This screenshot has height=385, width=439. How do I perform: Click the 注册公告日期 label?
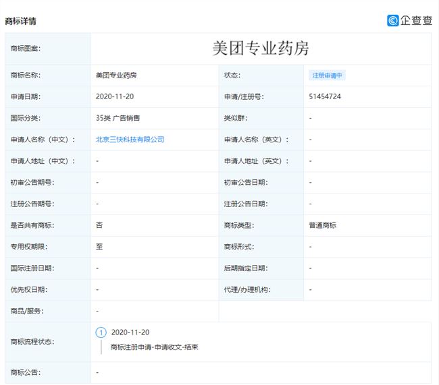tap(246, 204)
